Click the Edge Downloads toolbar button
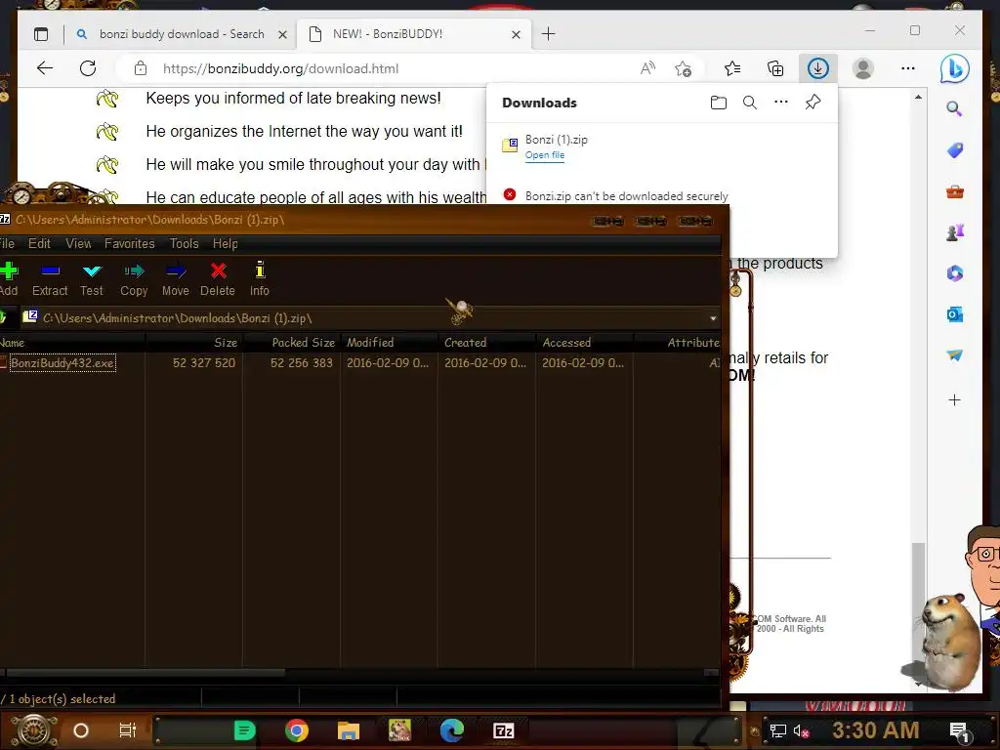 pyautogui.click(x=818, y=68)
